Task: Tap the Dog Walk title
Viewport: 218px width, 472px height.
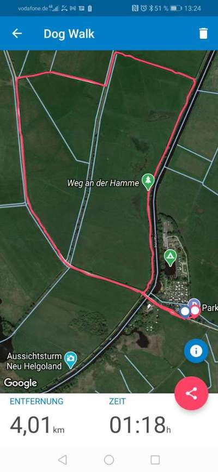Action: [x=69, y=34]
